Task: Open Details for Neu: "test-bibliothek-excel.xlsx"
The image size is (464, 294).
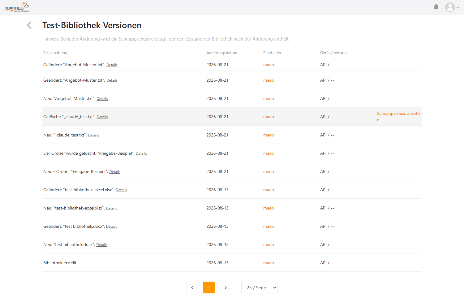Action: [x=111, y=208]
